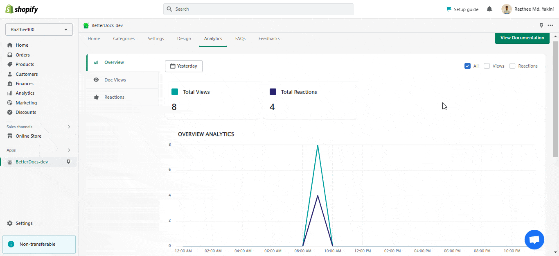Click the Online Store storefront icon
Screen dimensions: 559x256
tap(10, 136)
